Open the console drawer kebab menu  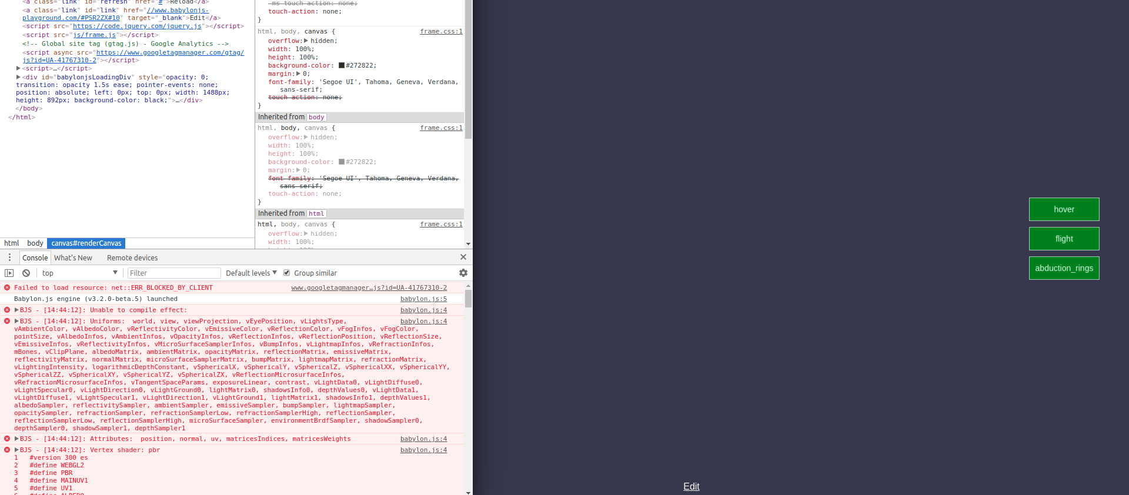point(9,257)
